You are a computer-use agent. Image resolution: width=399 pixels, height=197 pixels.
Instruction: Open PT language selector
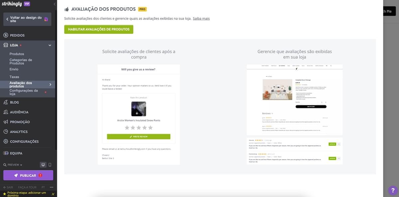coord(43,187)
